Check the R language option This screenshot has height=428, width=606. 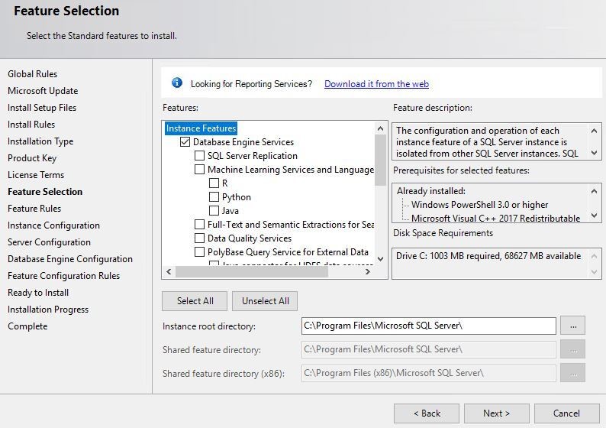(x=214, y=183)
